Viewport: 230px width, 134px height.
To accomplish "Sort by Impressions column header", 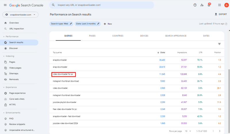I will (x=182, y=52).
